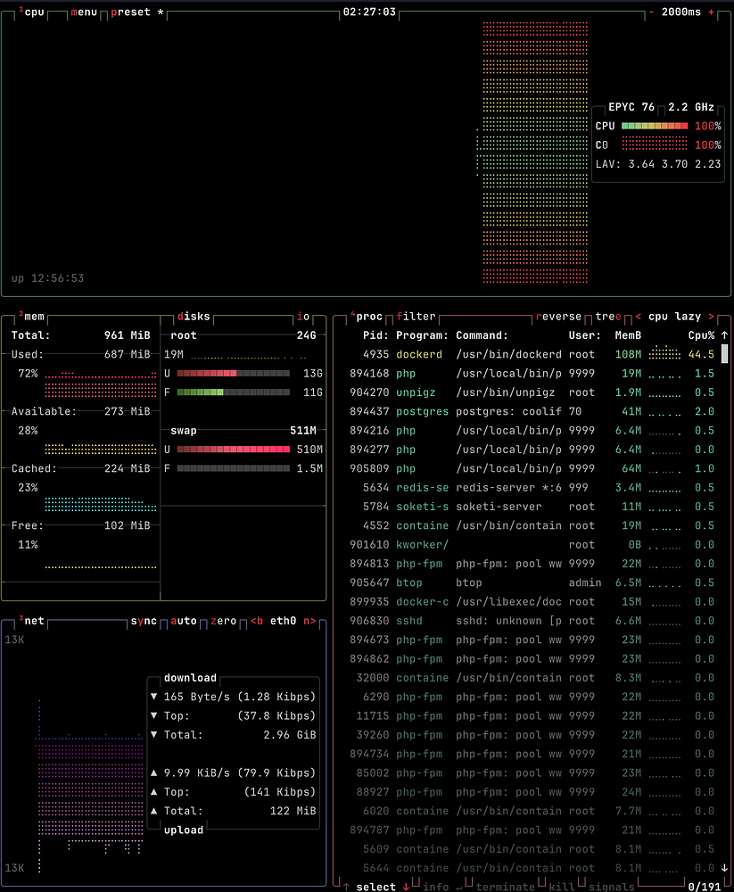Zero the network totals
Image resolution: width=734 pixels, height=892 pixels.
[x=223, y=621]
